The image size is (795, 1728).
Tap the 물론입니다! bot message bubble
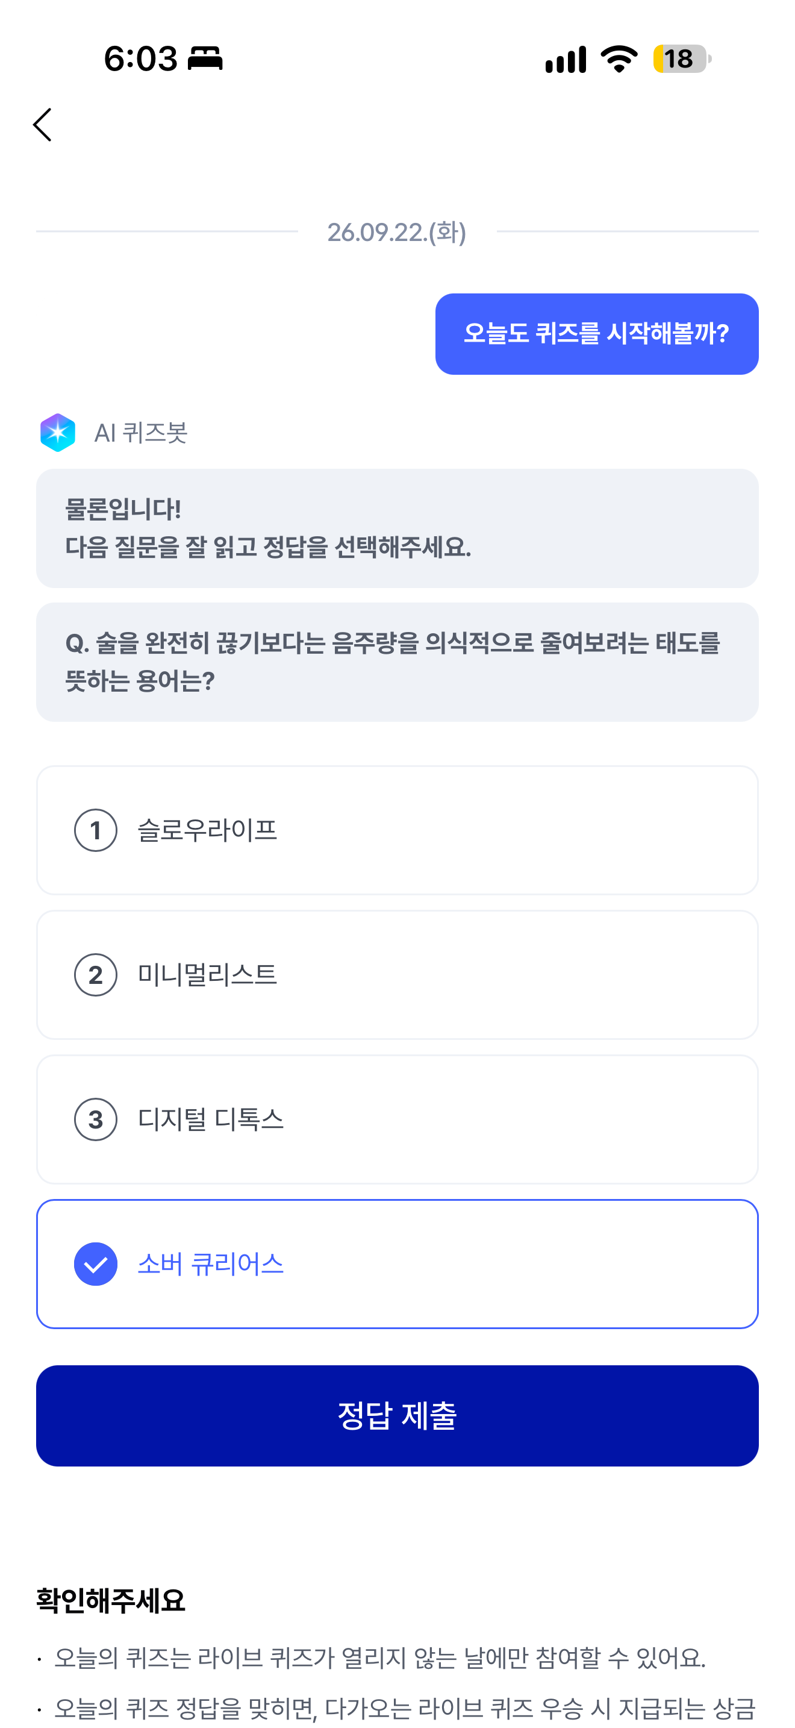click(x=397, y=528)
